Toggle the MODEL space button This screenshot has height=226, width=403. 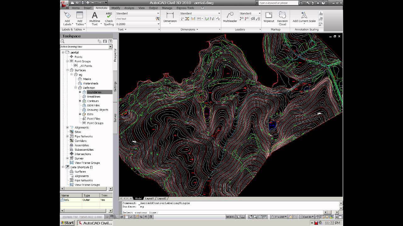(x=230, y=217)
